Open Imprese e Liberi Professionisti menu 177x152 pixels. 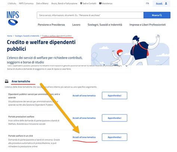147,25
